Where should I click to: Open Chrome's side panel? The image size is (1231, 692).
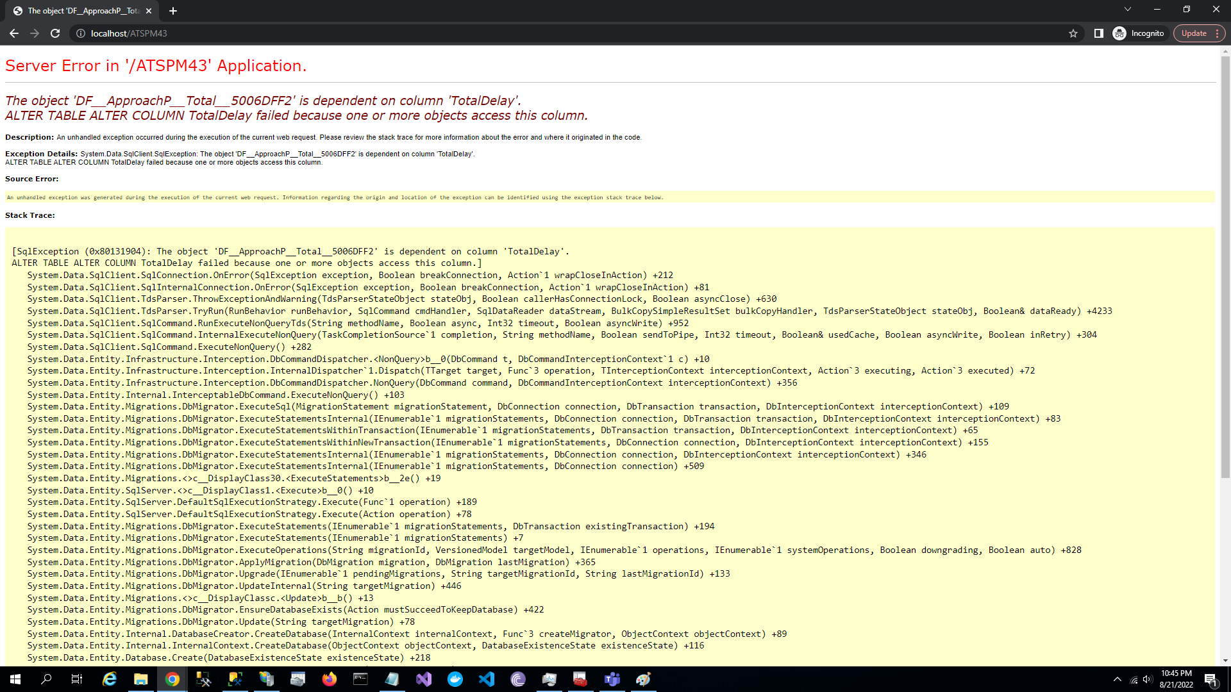1098,33
